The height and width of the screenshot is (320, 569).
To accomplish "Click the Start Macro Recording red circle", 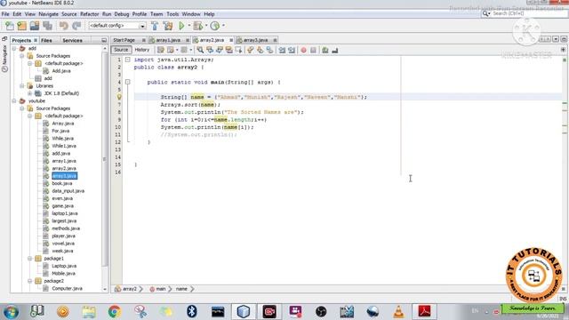I will [303, 50].
